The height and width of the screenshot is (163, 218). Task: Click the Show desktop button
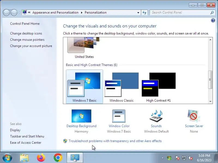click(216, 158)
